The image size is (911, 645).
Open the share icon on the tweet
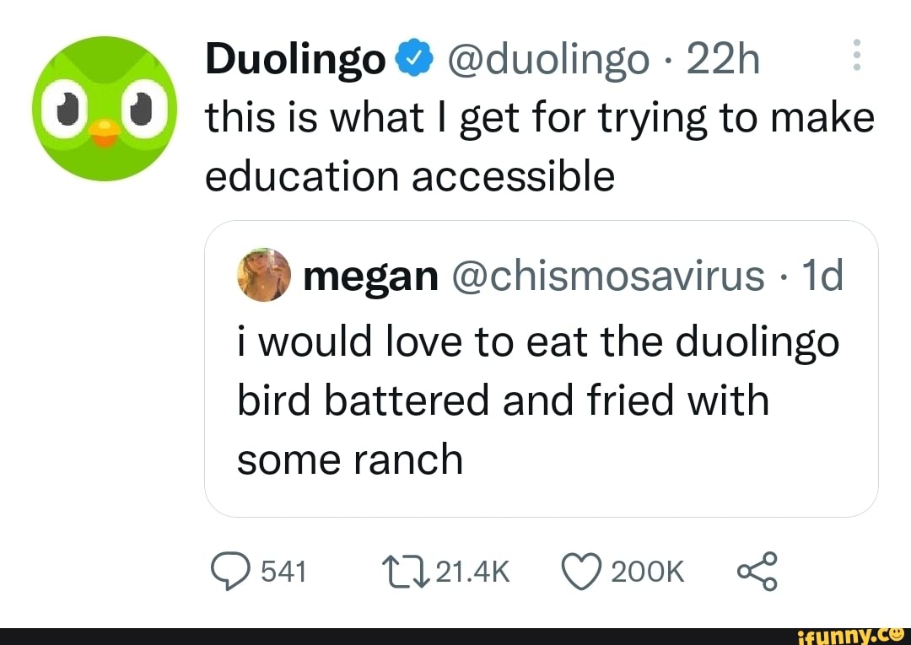(757, 571)
